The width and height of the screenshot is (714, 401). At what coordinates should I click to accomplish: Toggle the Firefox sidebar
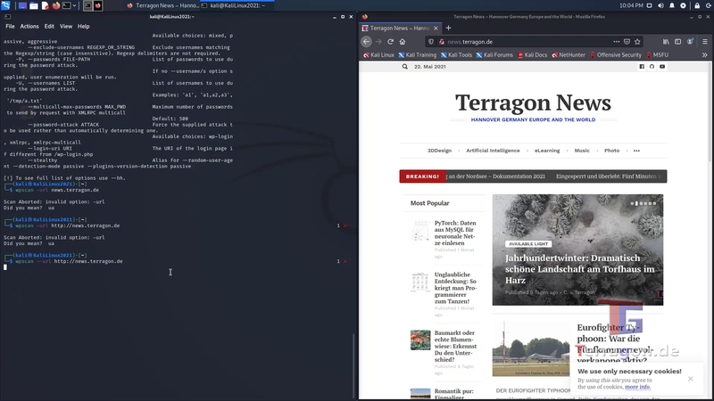[x=677, y=41]
